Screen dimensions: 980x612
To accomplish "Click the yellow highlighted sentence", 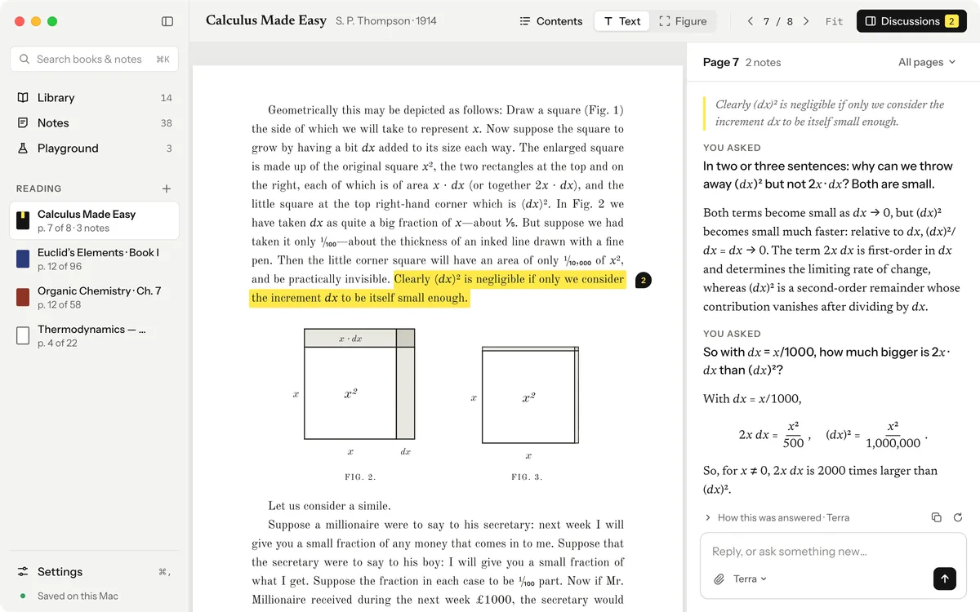I will click(438, 289).
